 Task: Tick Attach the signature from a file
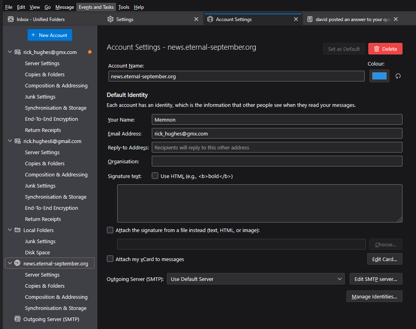click(110, 230)
